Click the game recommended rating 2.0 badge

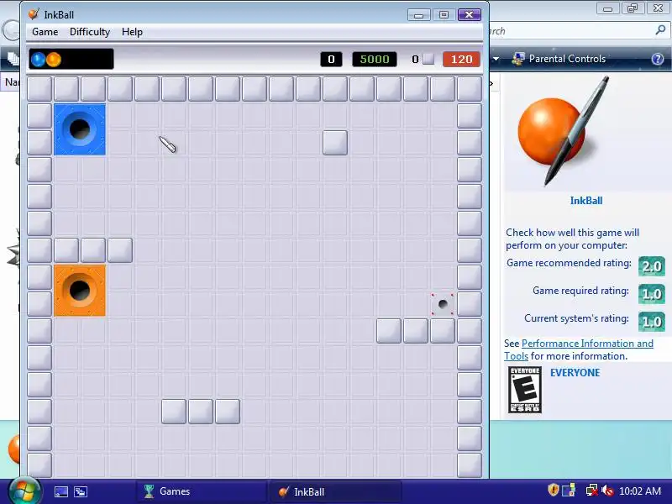(652, 266)
